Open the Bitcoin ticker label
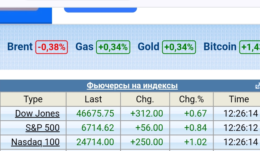 pos(220,47)
